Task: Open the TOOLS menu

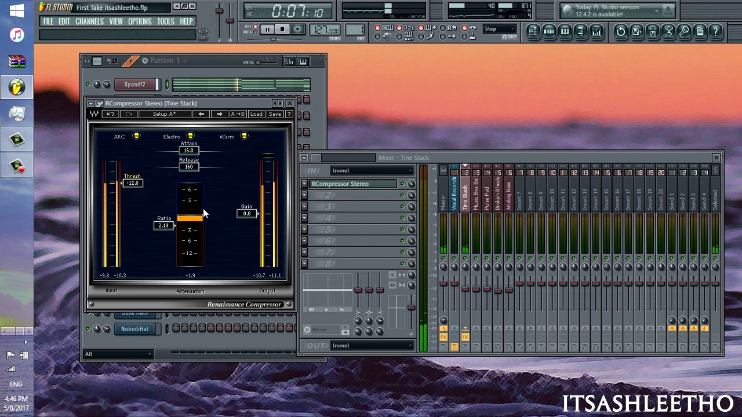Action: [166, 21]
